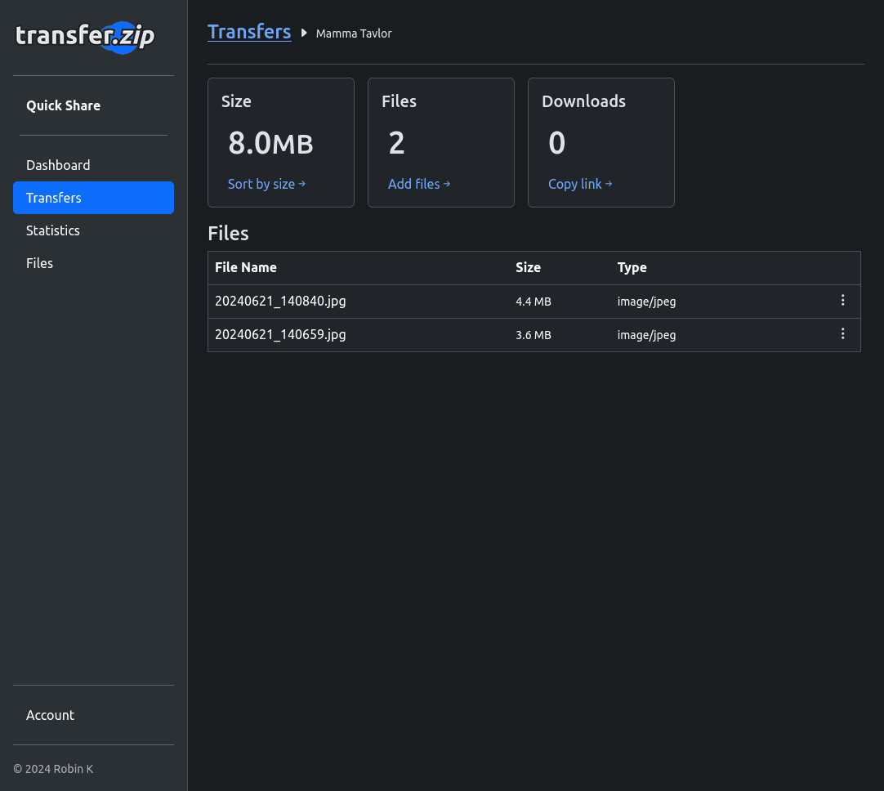884x791 pixels.
Task: Click the Size column header
Action: coord(529,267)
